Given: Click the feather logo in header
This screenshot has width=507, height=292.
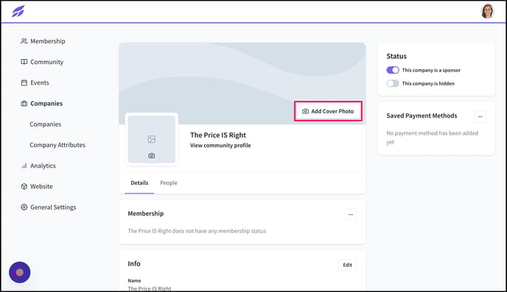Looking at the screenshot, I should 18,11.
